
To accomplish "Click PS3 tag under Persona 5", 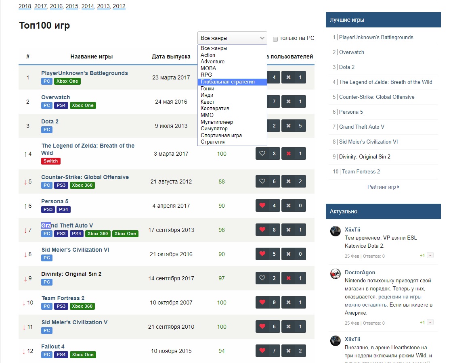I will click(x=48, y=209).
